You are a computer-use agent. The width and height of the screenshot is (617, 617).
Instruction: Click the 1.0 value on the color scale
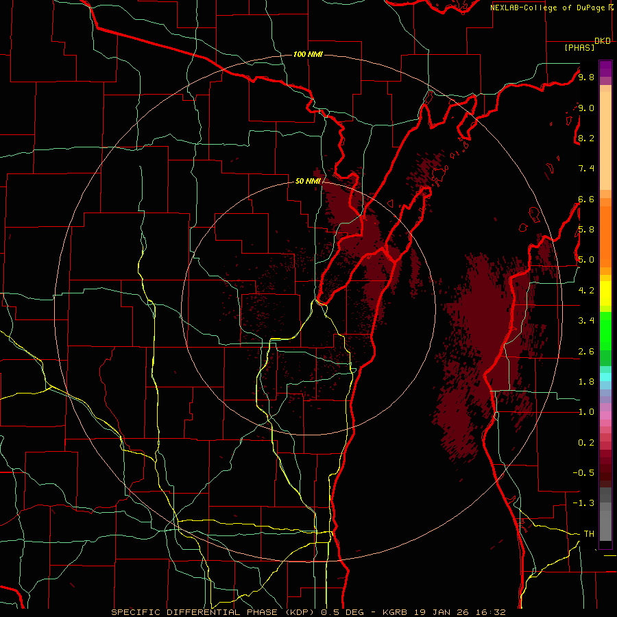[x=586, y=412]
